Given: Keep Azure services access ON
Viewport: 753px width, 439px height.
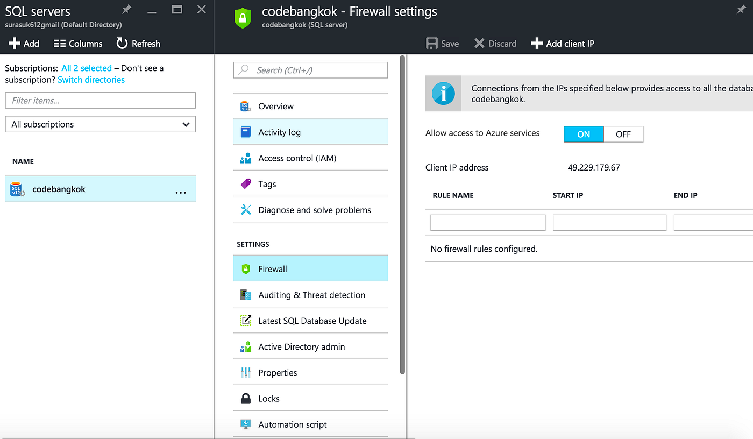Looking at the screenshot, I should [x=584, y=134].
